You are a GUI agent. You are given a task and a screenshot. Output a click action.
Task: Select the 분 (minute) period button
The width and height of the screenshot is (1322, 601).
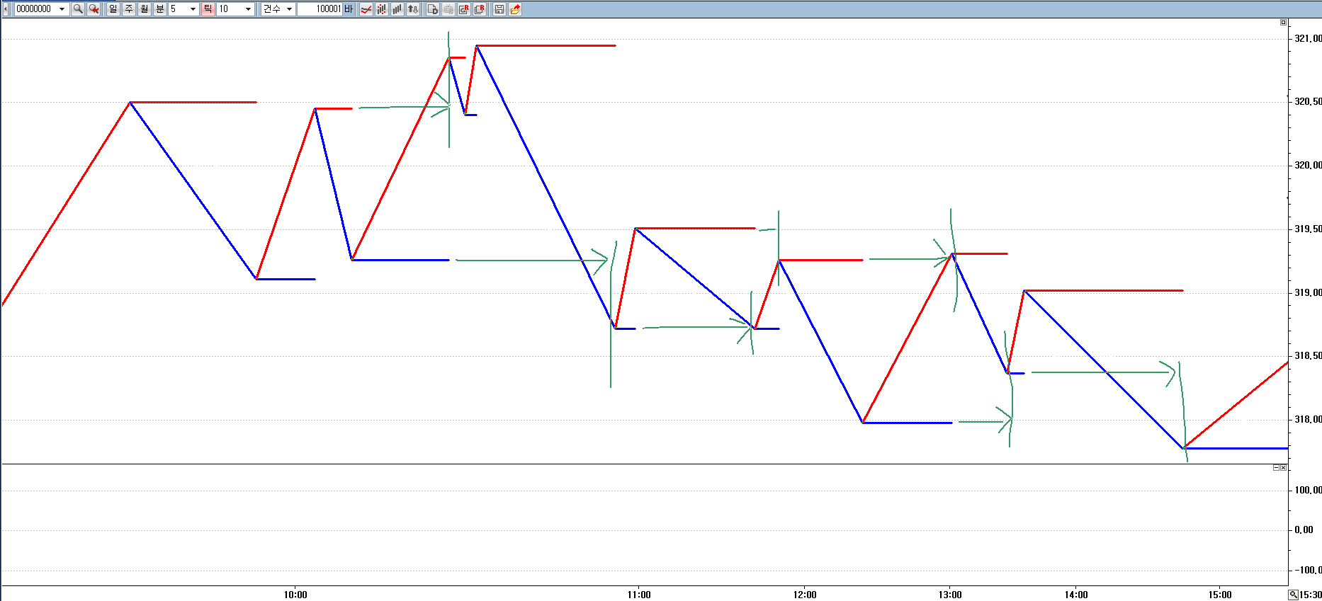tap(160, 9)
